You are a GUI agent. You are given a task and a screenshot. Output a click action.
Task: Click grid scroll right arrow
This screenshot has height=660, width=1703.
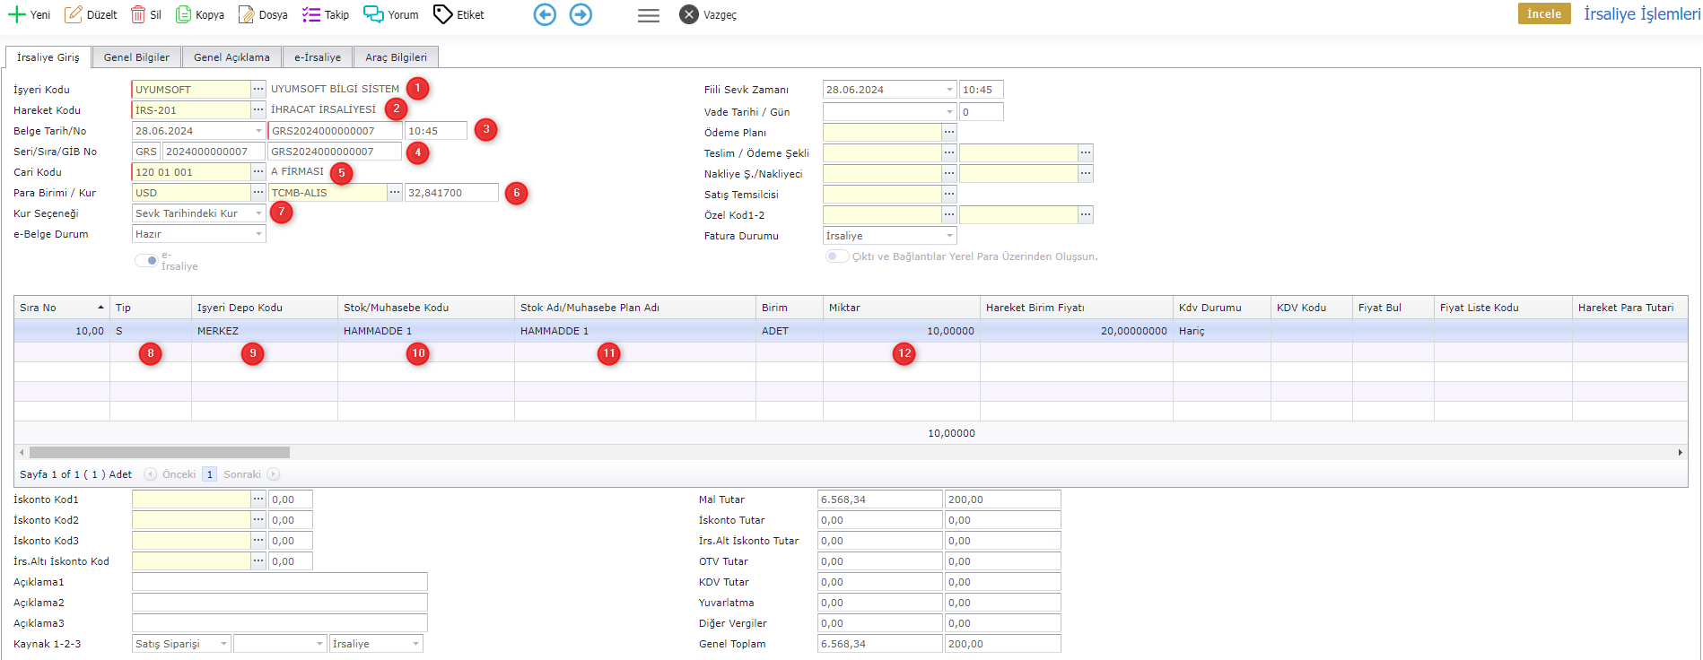tap(1681, 452)
